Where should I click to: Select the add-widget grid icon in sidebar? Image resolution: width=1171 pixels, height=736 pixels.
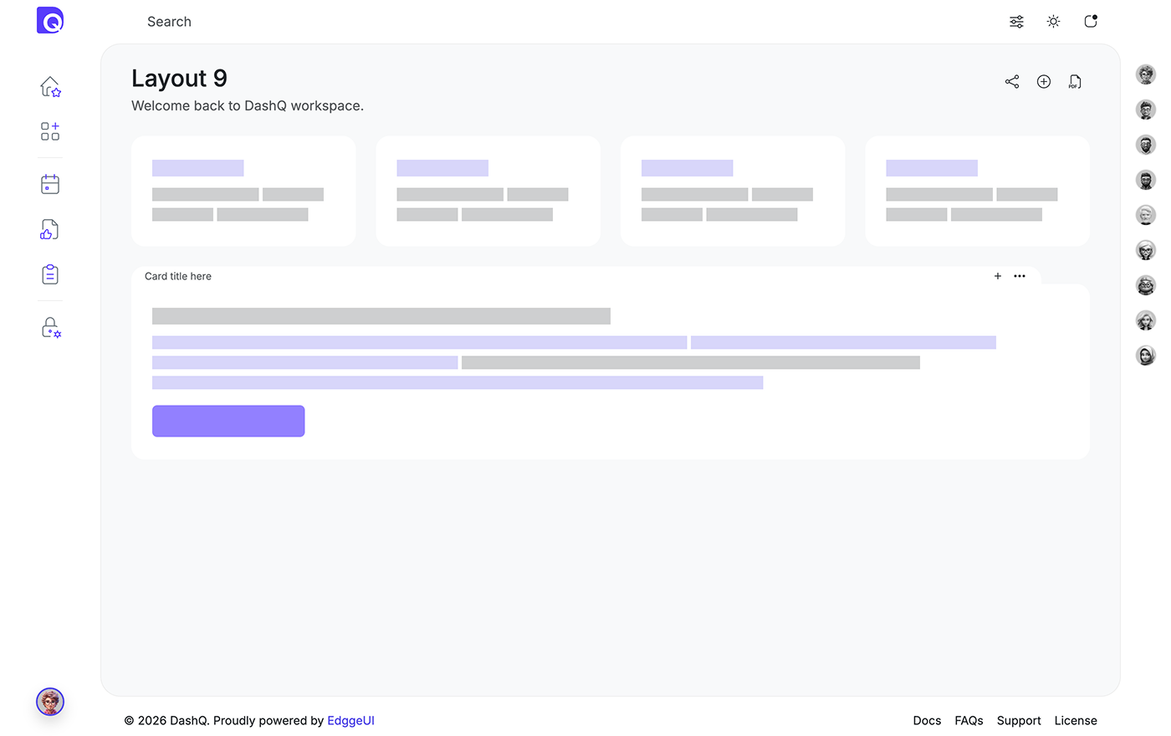(x=49, y=131)
